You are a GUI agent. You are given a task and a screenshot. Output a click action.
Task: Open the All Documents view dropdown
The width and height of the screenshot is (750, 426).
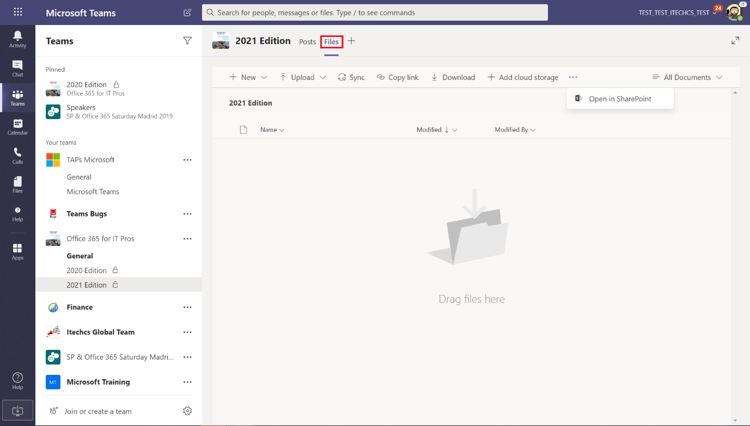(687, 77)
